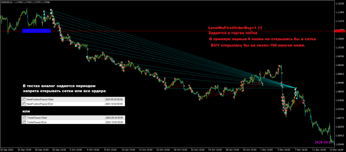Click 1.11905 on the price scale
This screenshot has height=152, width=346.
click(340, 12)
